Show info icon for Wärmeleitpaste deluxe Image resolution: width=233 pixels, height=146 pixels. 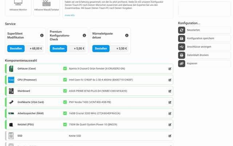pos(127,35)
